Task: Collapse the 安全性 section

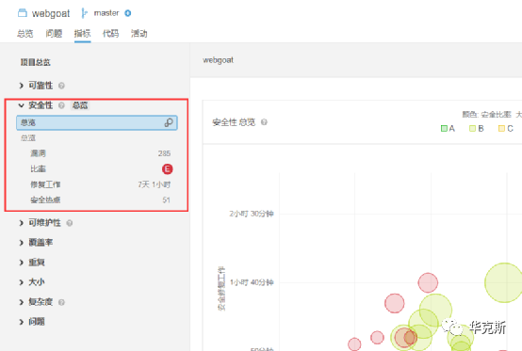Action: pos(22,105)
